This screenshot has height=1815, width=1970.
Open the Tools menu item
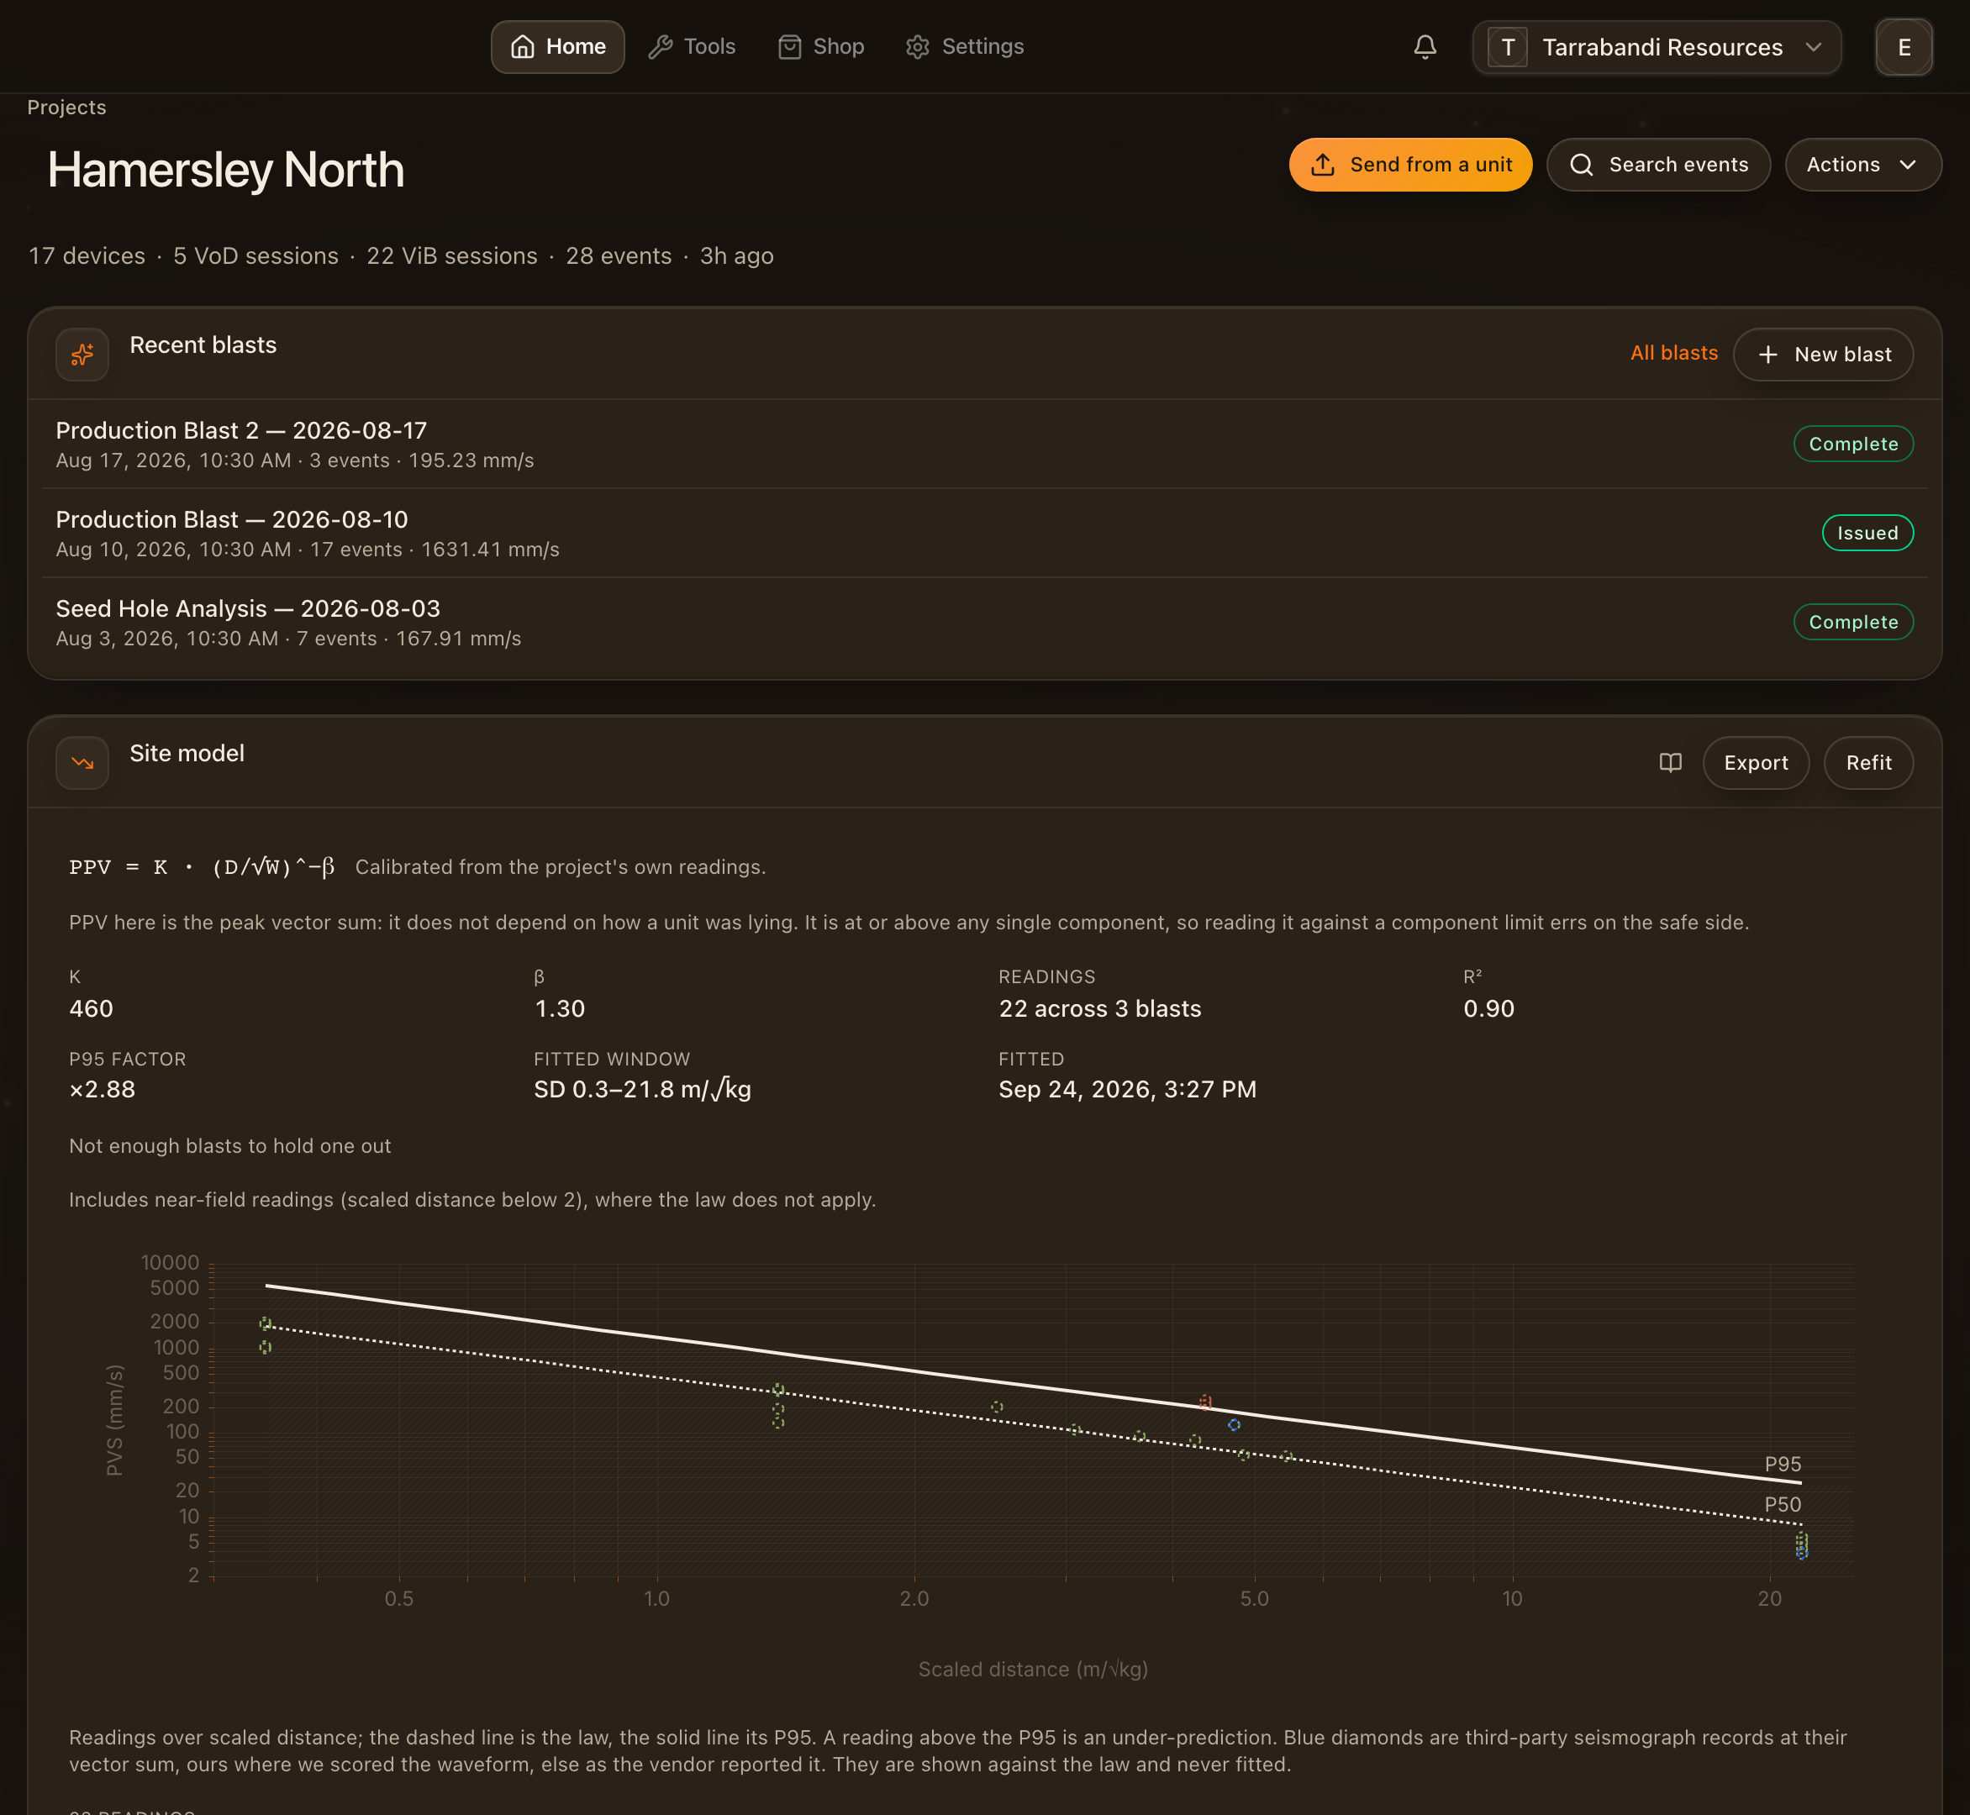pyautogui.click(x=692, y=46)
